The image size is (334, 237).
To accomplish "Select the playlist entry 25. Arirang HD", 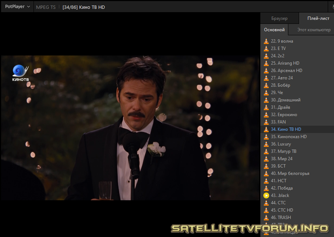I will pyautogui.click(x=297, y=63).
